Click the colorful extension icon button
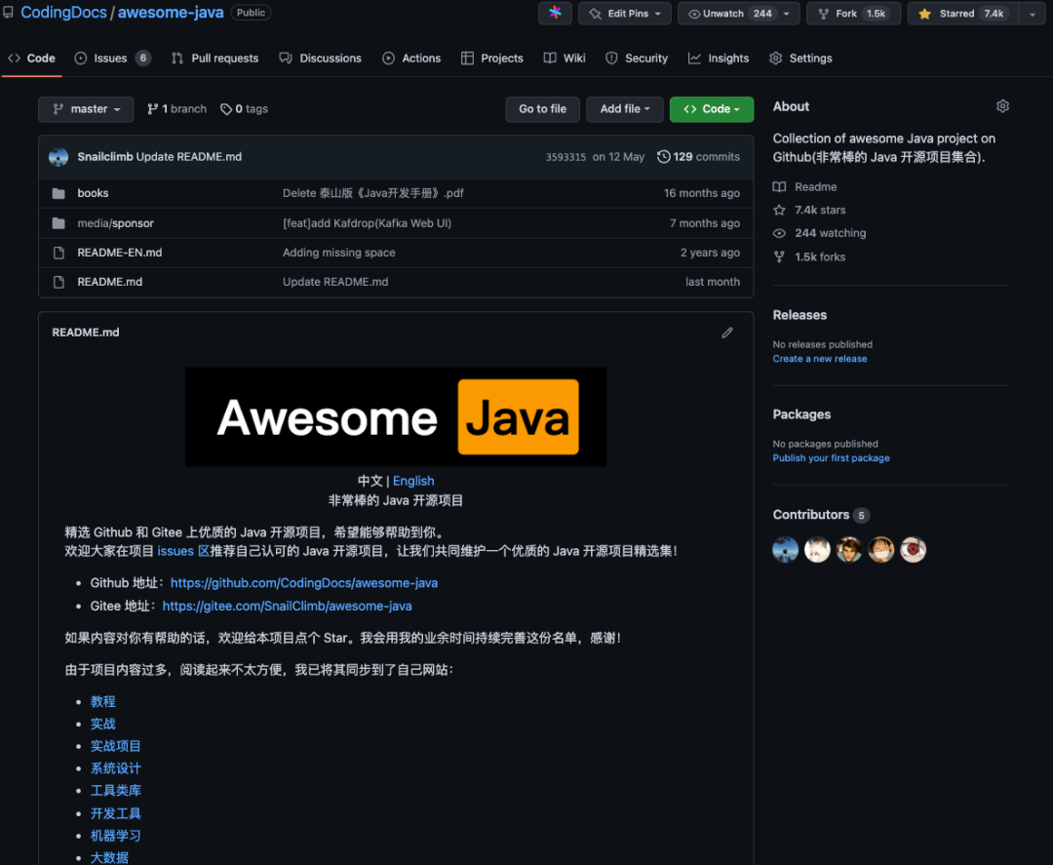 tap(555, 14)
